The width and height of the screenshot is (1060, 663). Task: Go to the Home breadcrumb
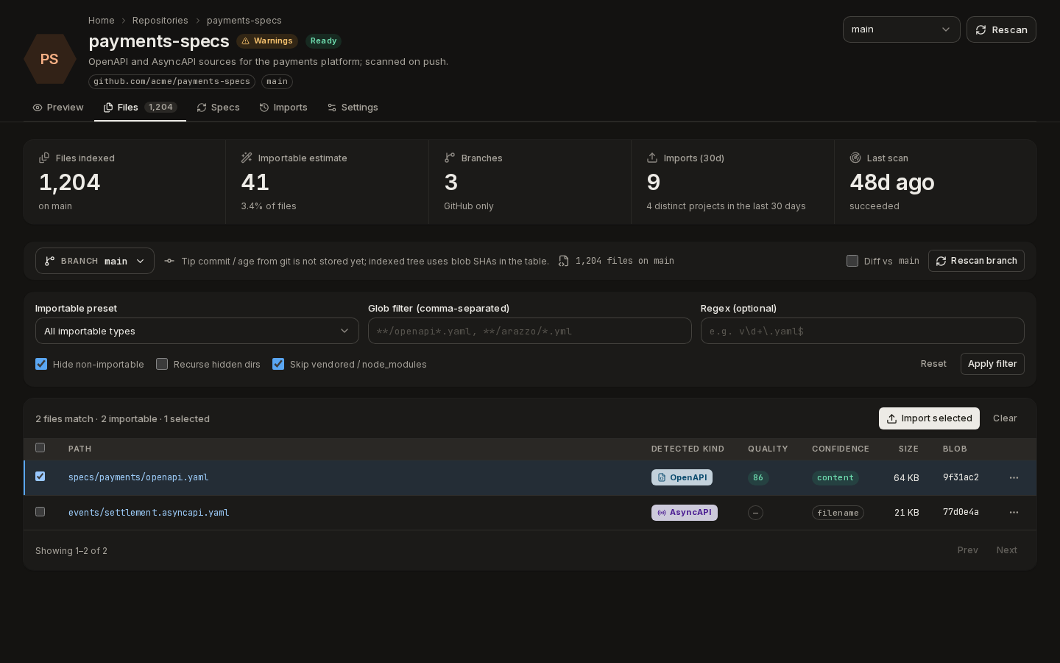[101, 20]
